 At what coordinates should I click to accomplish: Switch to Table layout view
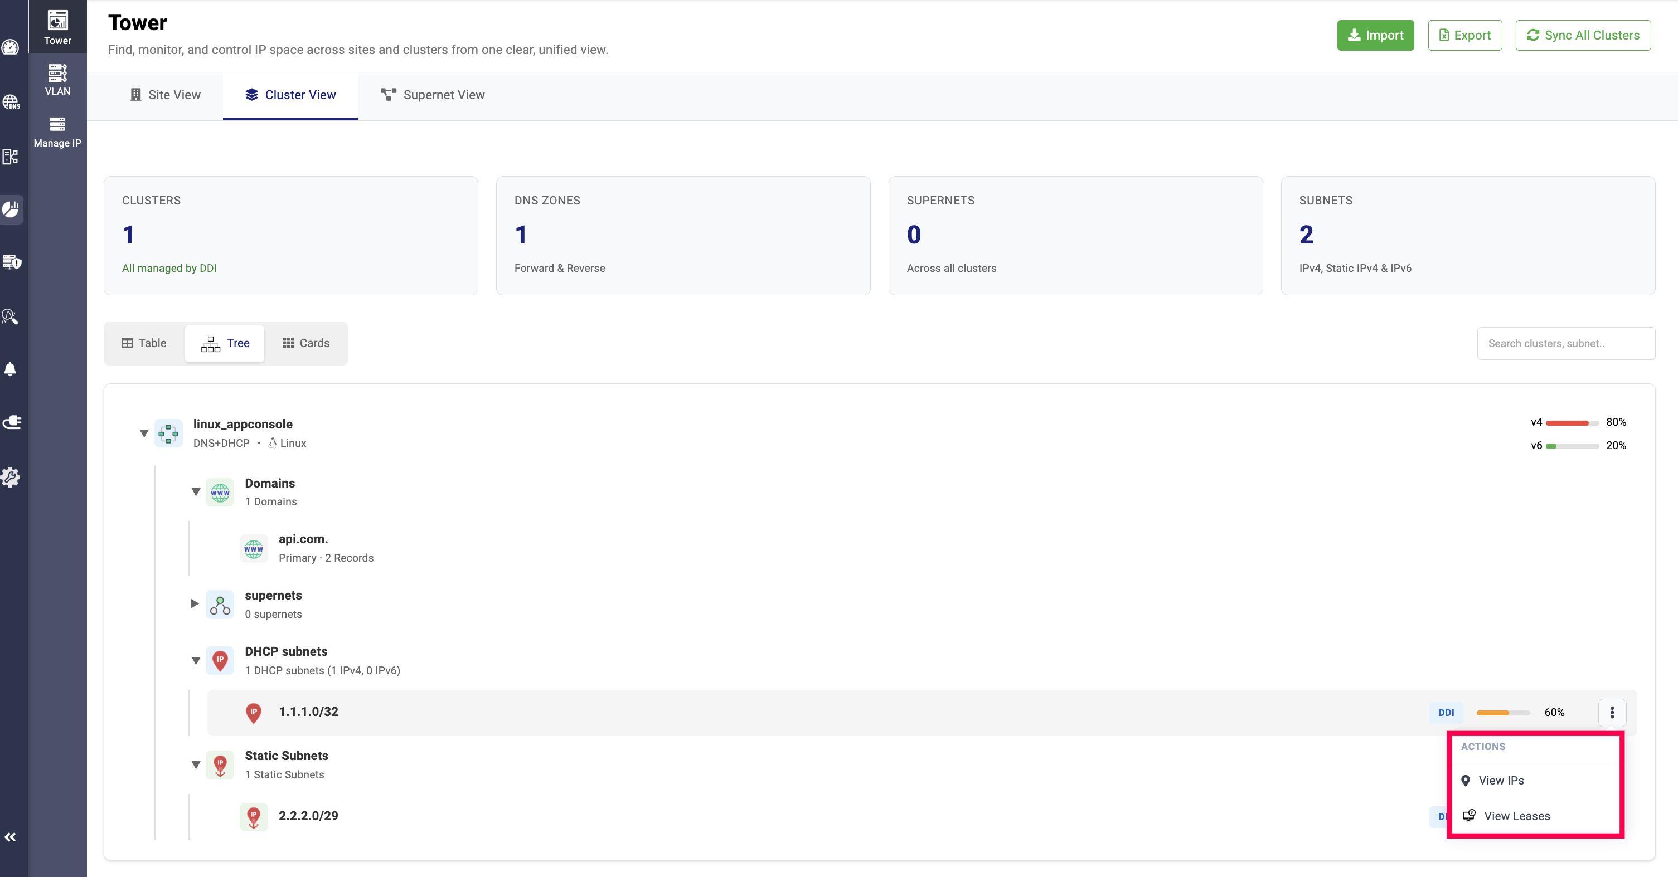pos(144,343)
